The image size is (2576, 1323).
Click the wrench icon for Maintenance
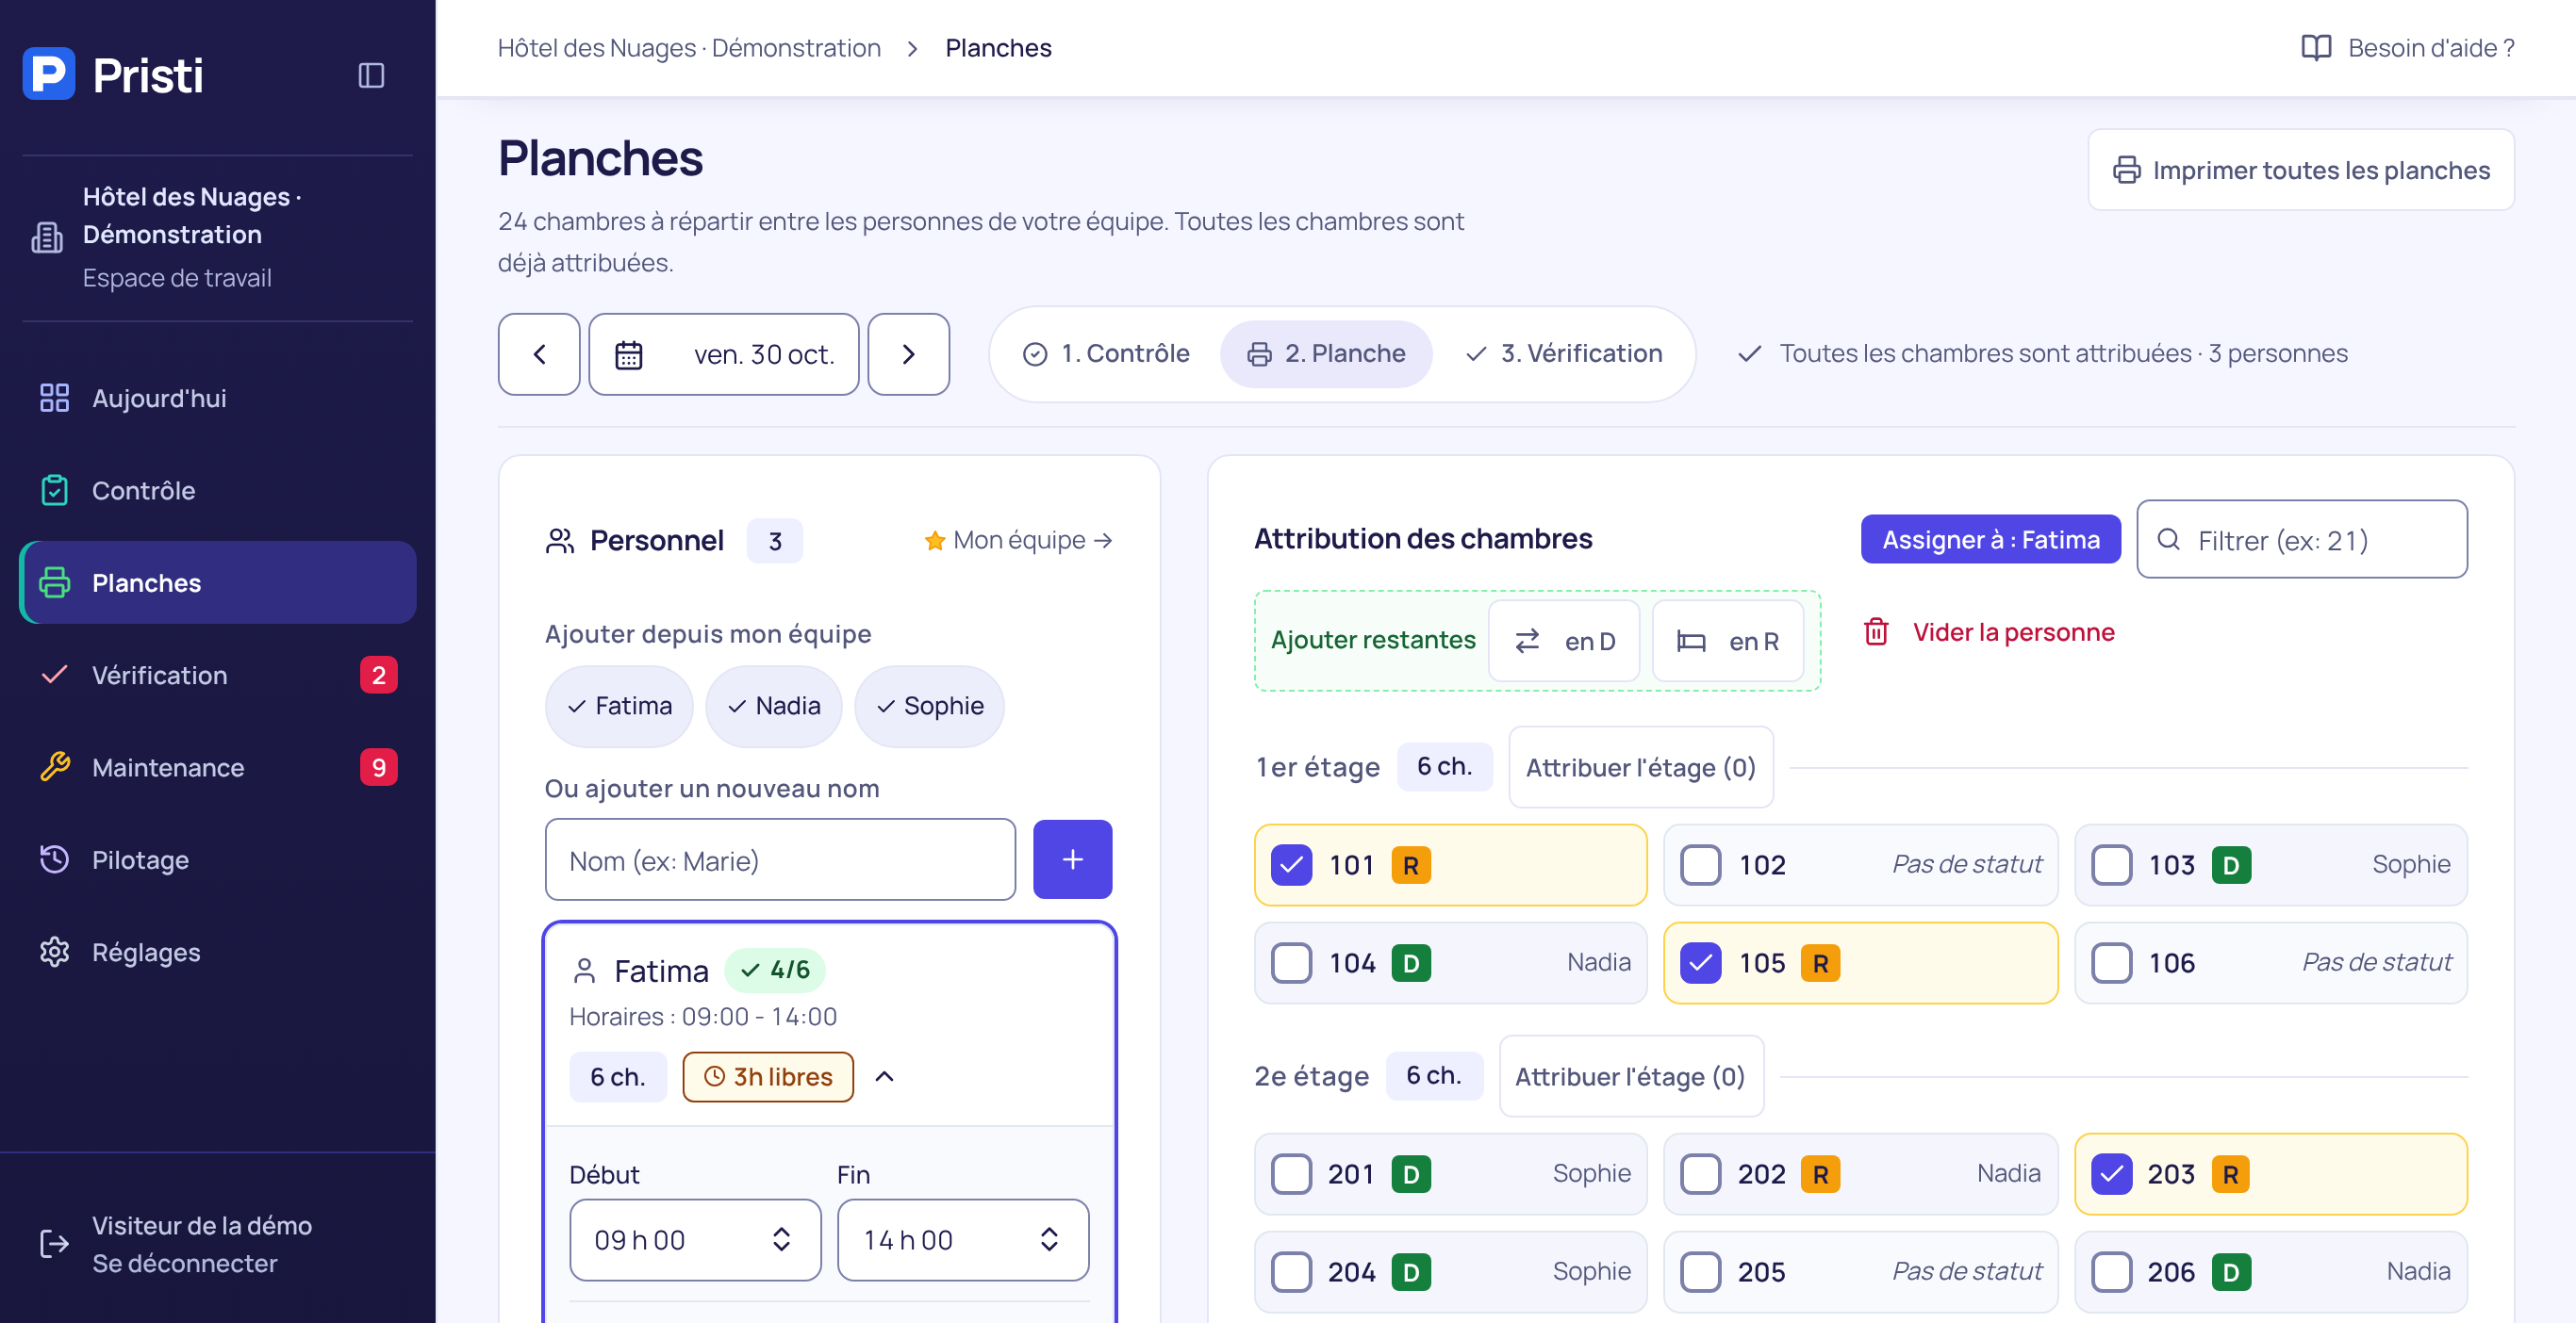[54, 766]
